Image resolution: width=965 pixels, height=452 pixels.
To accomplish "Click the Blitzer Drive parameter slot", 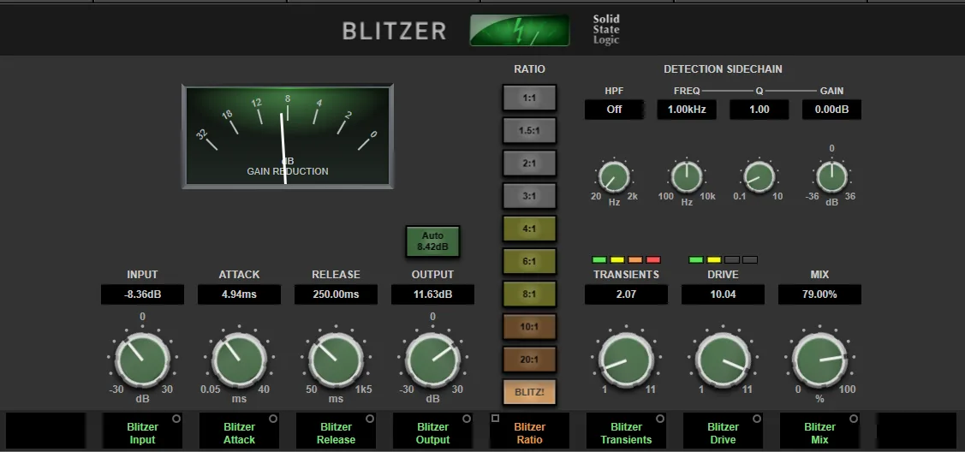I will pos(723,431).
